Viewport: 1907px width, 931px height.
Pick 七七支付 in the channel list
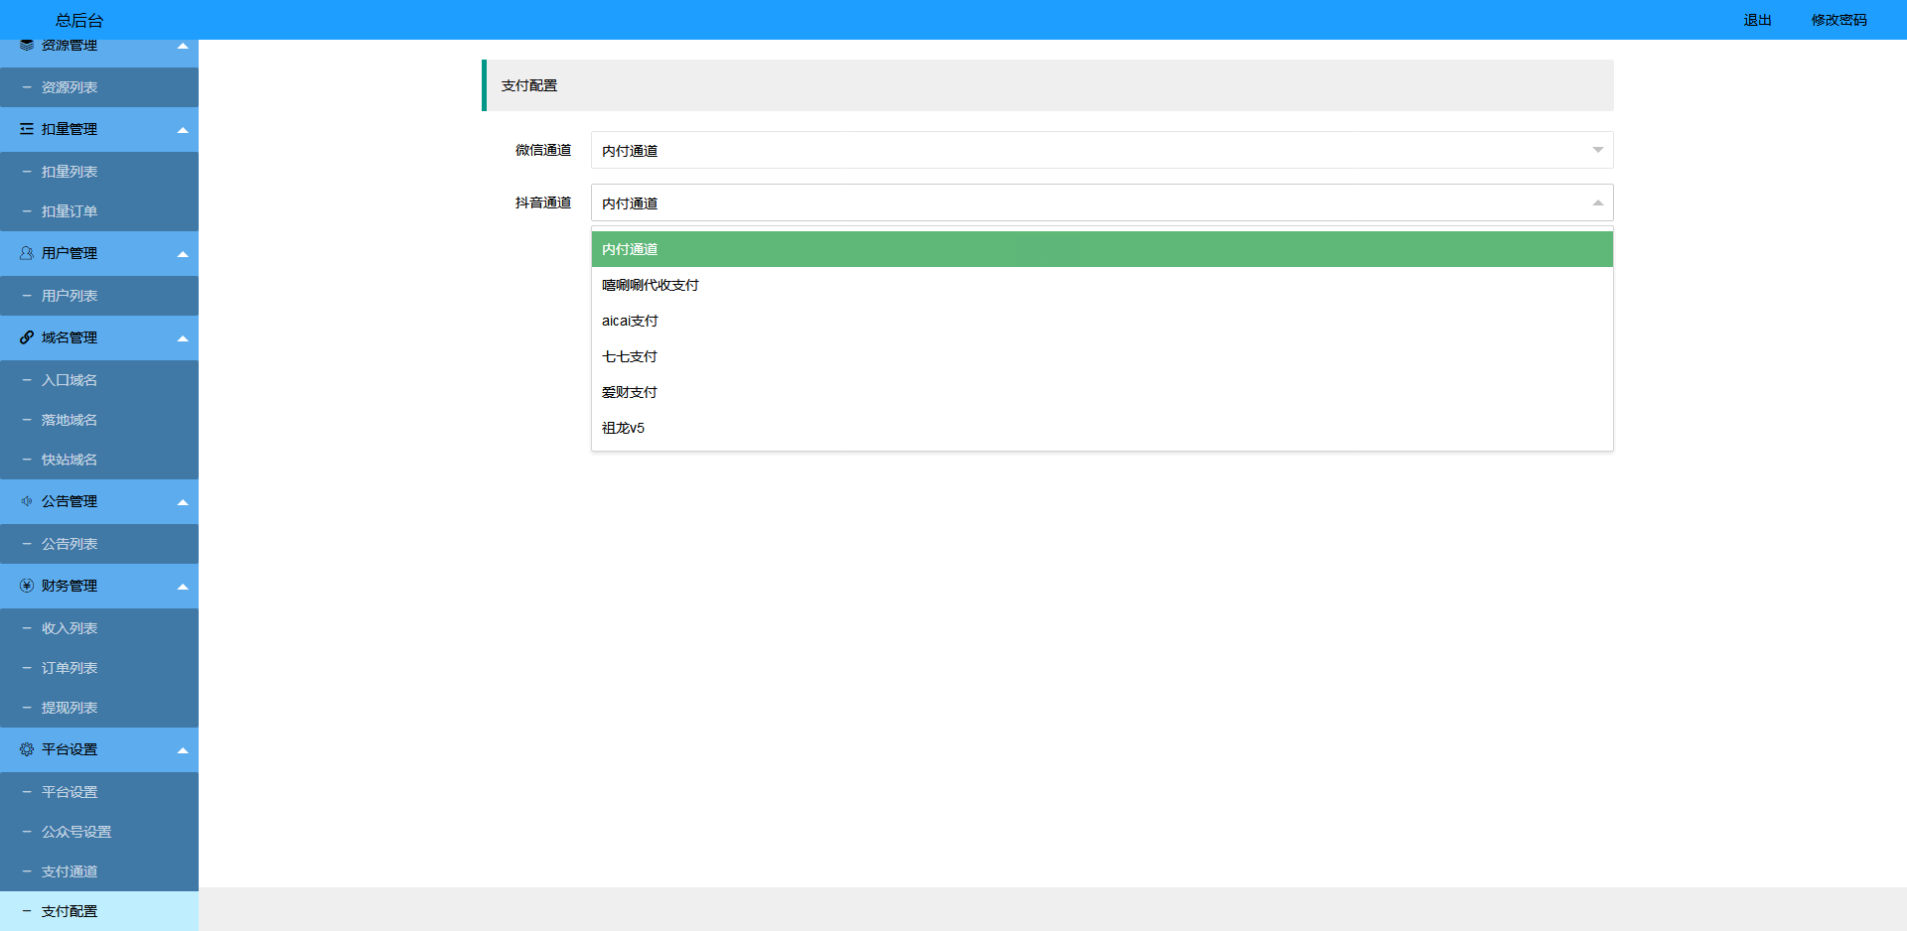(x=630, y=356)
